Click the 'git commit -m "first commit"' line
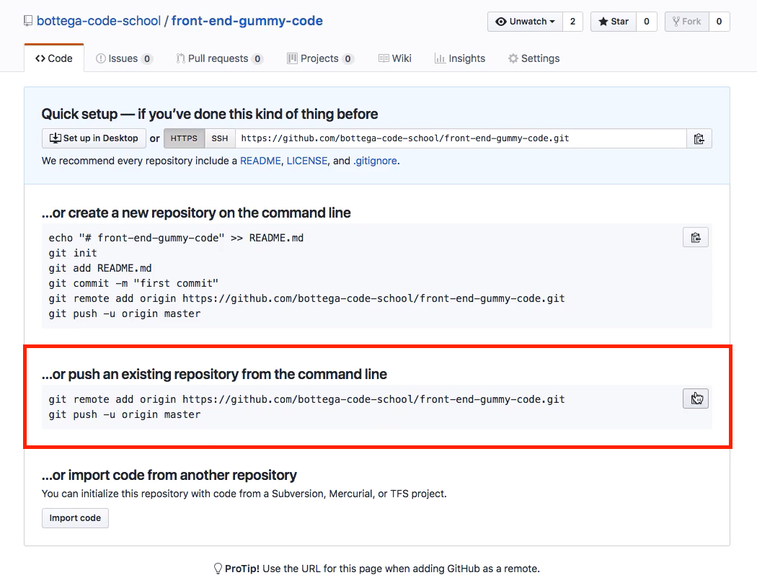Image resolution: width=757 pixels, height=583 pixels. pos(133,283)
